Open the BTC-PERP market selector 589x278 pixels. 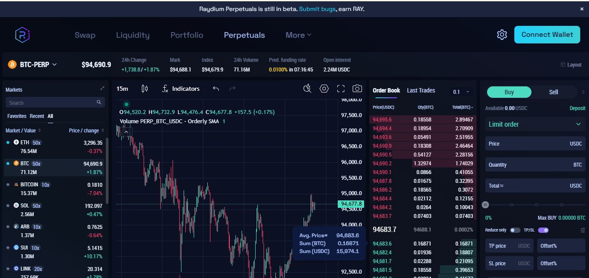(33, 64)
